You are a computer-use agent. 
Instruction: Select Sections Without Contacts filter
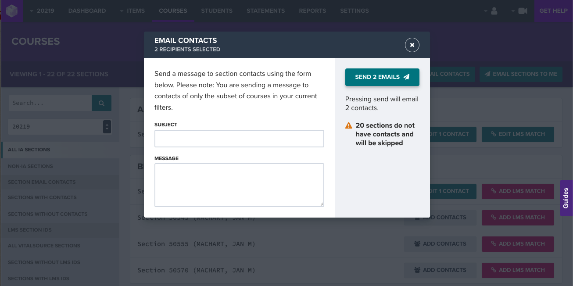pyautogui.click(x=48, y=214)
